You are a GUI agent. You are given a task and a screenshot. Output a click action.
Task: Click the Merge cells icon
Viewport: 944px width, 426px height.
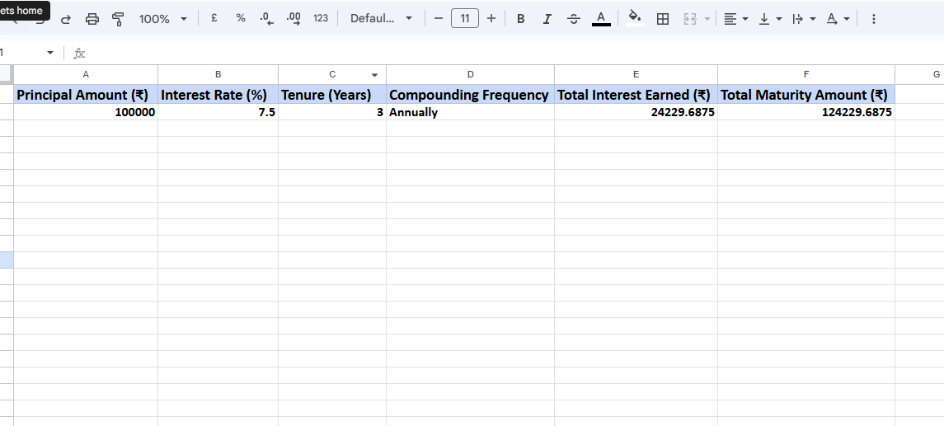[x=690, y=19]
